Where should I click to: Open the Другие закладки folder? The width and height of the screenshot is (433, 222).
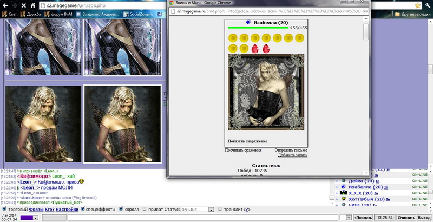[x=413, y=14]
